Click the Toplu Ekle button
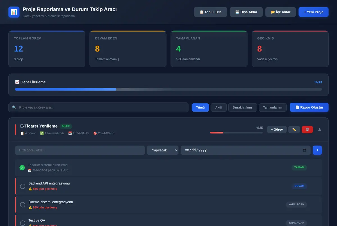 pos(210,12)
